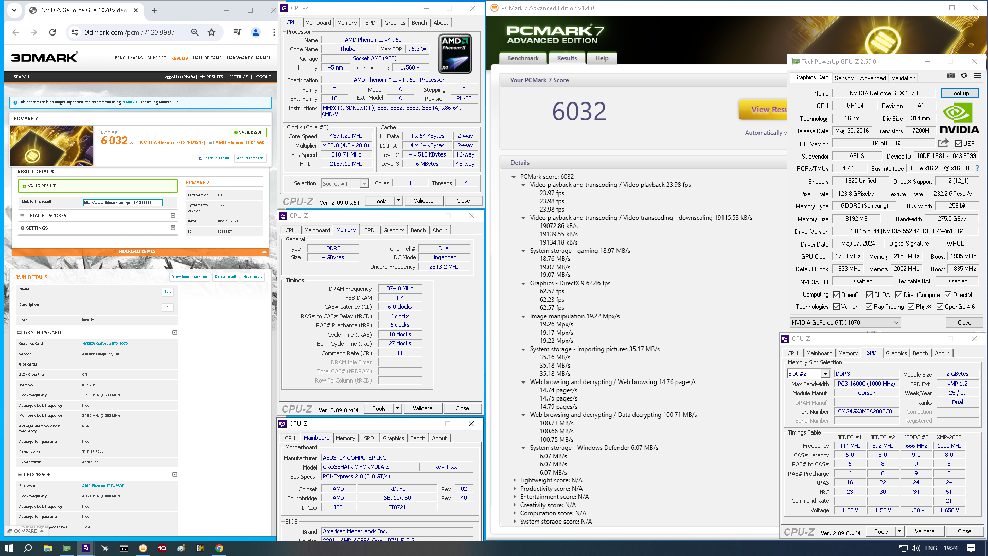This screenshot has height=556, width=988.
Task: Open the Advanced tab in GPU-Z
Action: pos(873,78)
